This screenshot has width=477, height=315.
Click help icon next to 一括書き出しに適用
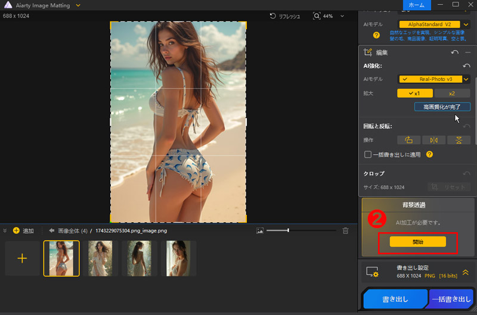(x=429, y=154)
